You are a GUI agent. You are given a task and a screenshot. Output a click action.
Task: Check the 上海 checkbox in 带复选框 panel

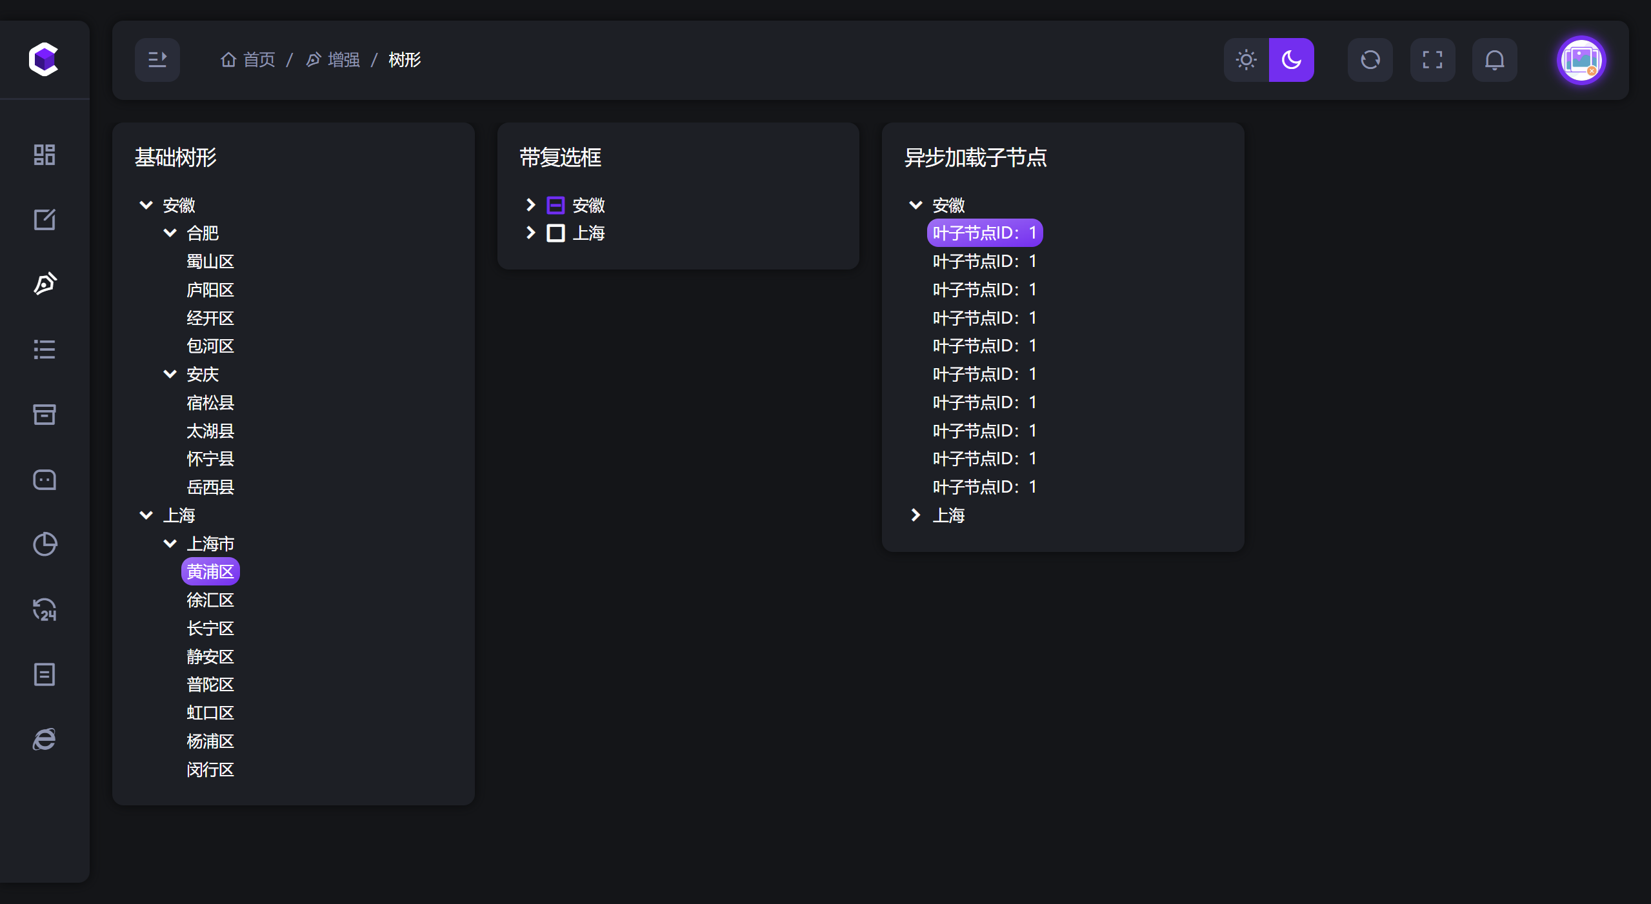point(554,233)
